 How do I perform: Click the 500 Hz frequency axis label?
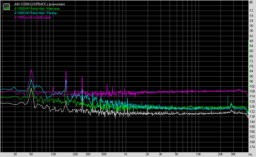tap(104, 154)
